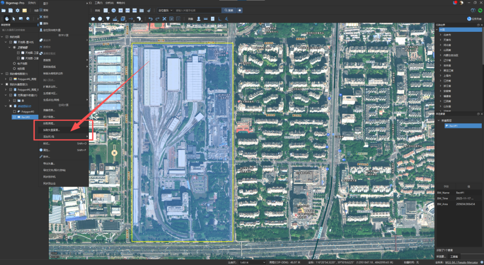484x265 pixels.
Task: Select the 卫星地图 radio button
Action: [x=14, y=48]
